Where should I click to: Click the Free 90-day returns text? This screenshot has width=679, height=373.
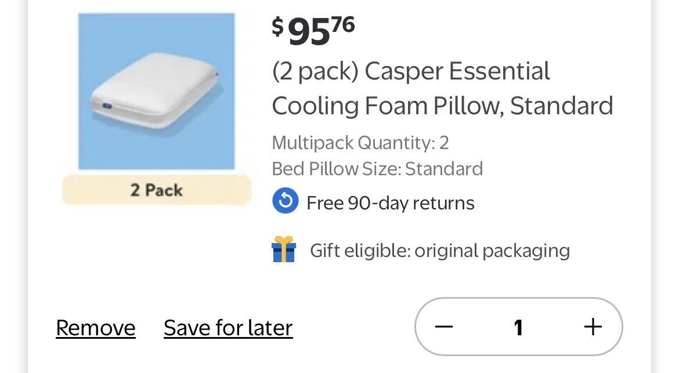[391, 203]
